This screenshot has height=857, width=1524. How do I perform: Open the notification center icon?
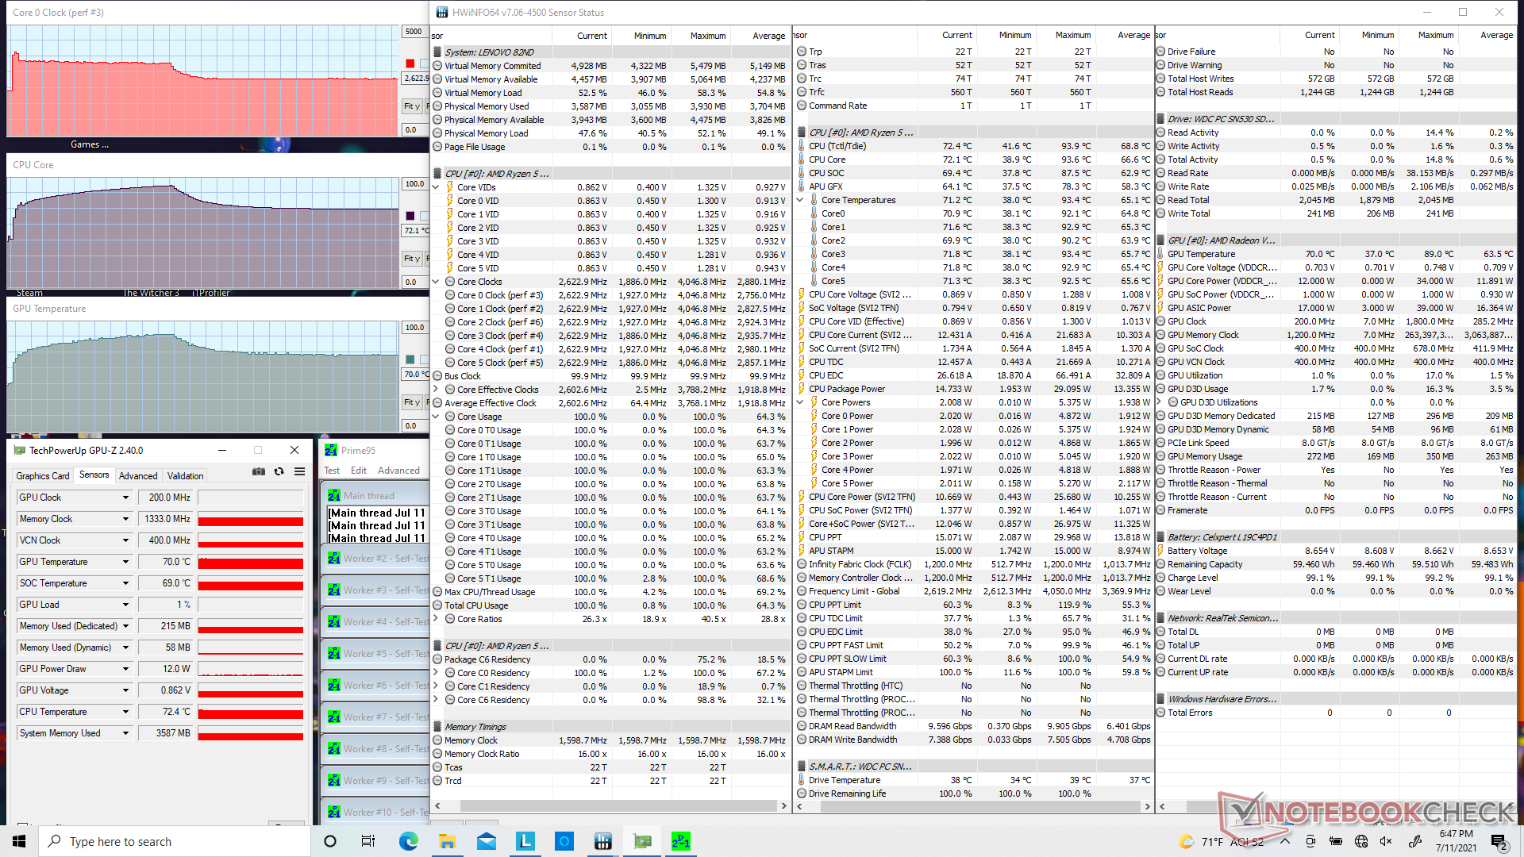tap(1499, 841)
